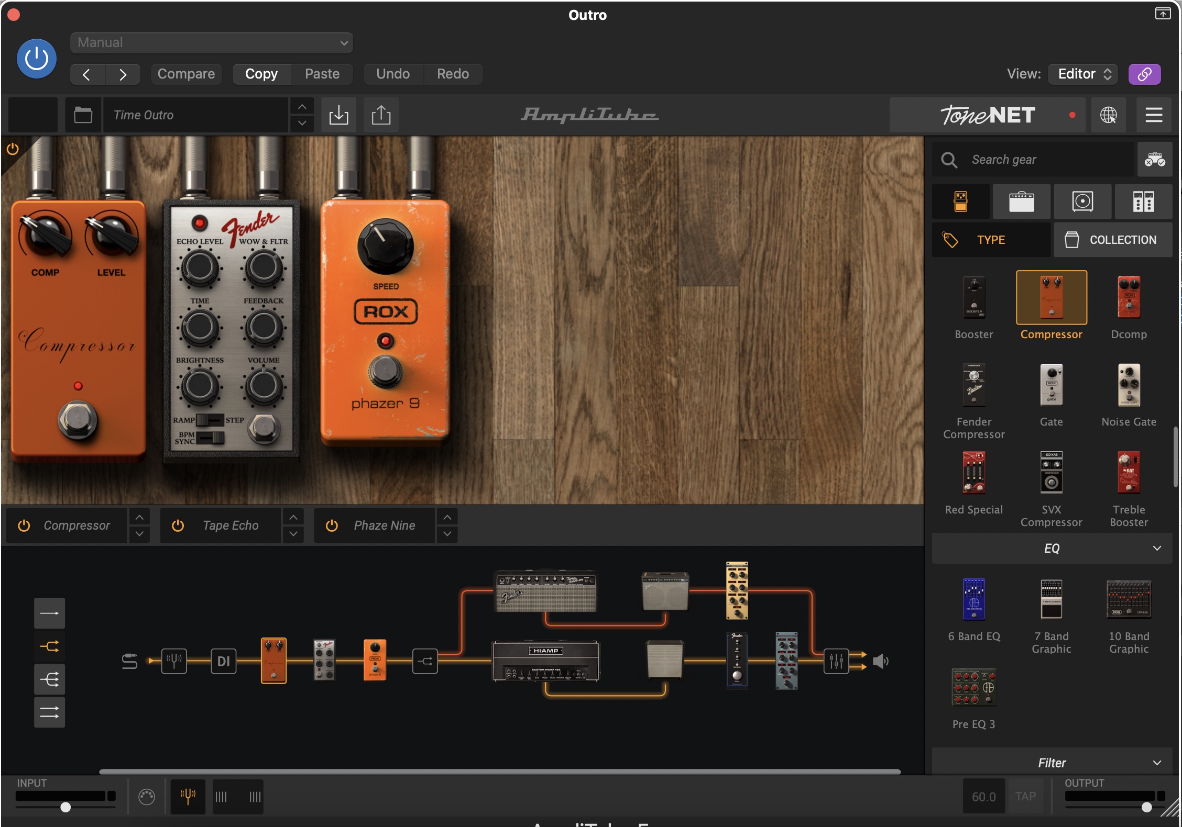Select three-path split routing icon
The image size is (1182, 827).
point(50,679)
